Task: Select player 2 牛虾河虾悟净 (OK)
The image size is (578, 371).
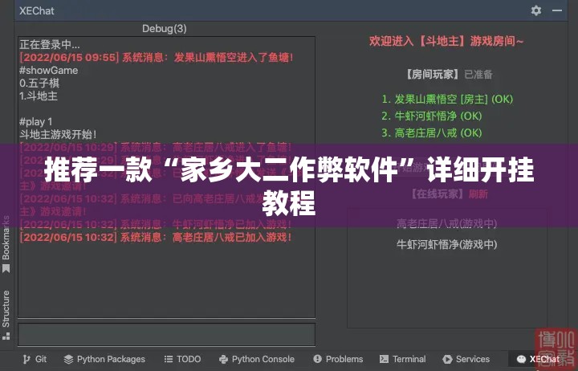Action: coord(432,116)
